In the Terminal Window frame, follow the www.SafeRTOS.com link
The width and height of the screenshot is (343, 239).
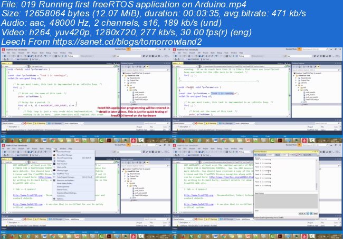pos(198,204)
